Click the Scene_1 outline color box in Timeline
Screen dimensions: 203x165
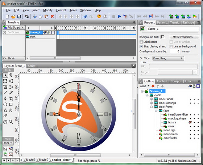(x=53, y=33)
